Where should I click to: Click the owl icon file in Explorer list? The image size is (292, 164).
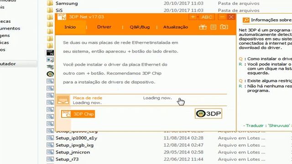coord(50,74)
